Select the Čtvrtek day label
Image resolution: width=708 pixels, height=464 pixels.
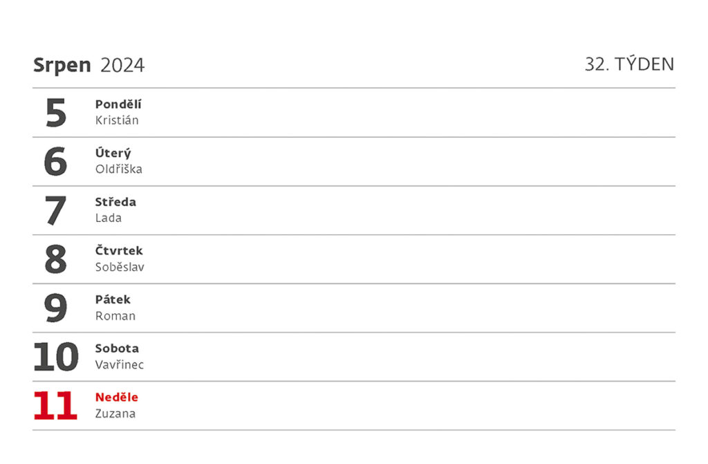[119, 250]
